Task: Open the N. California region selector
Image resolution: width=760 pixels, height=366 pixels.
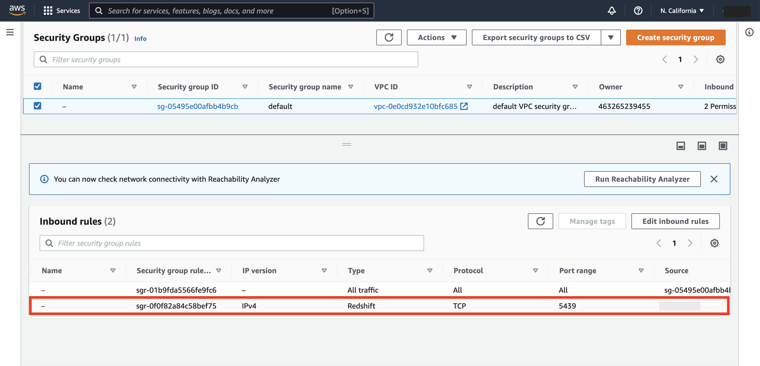Action: point(682,11)
